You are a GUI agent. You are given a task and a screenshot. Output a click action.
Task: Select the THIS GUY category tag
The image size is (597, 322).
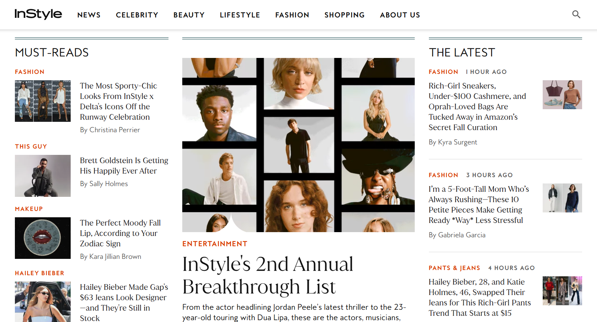(31, 146)
